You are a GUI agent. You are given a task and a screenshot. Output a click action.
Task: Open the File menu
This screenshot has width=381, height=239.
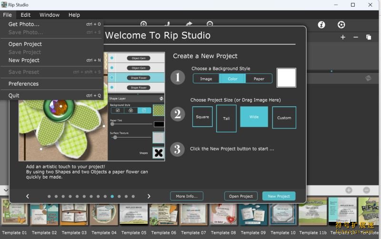[7, 15]
